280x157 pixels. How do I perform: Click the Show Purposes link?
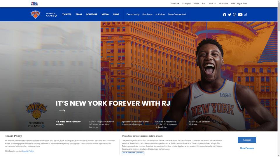247,148
